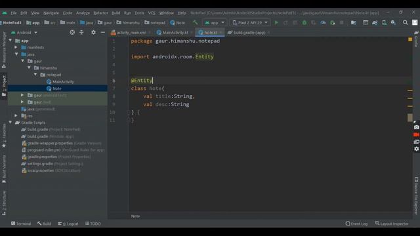This screenshot has height=236, width=420.
Task: Open the AVD Manager icon
Action: coord(384,23)
